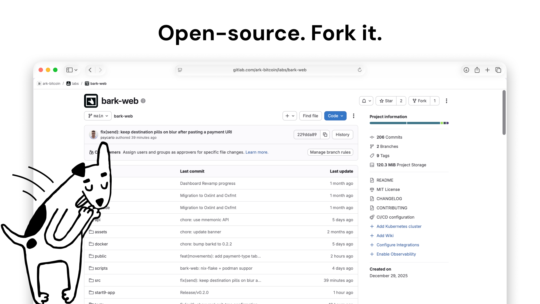Open commit 'Dashboard Revamp progress'
Screen dimensions: 540x304
tap(208, 184)
